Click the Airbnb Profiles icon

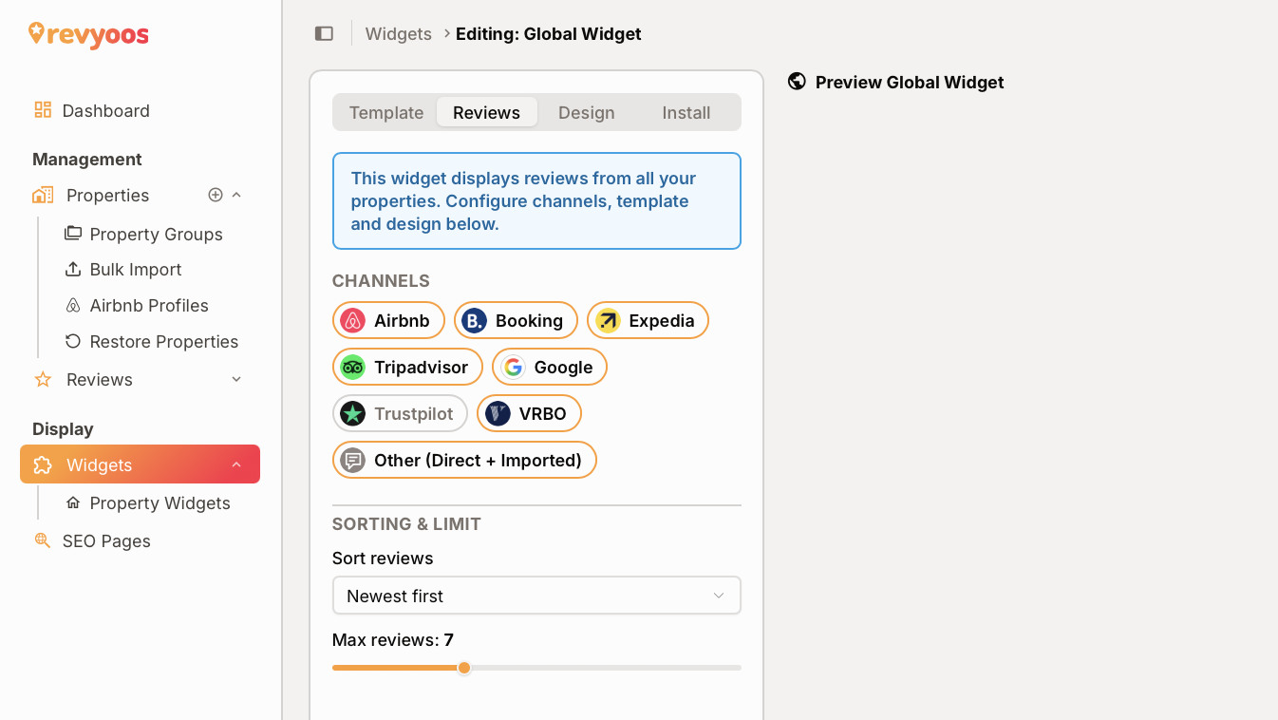73,305
